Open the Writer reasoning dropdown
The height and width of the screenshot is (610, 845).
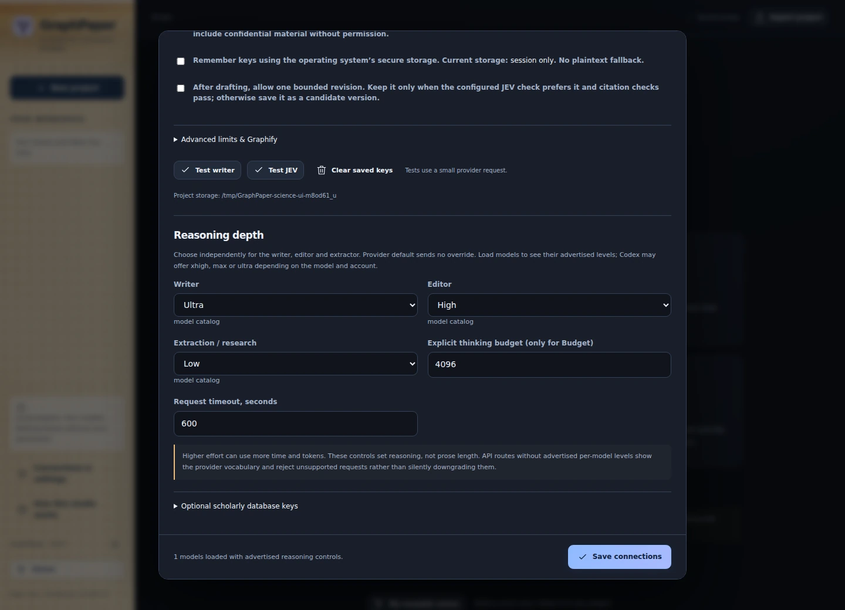[296, 305]
